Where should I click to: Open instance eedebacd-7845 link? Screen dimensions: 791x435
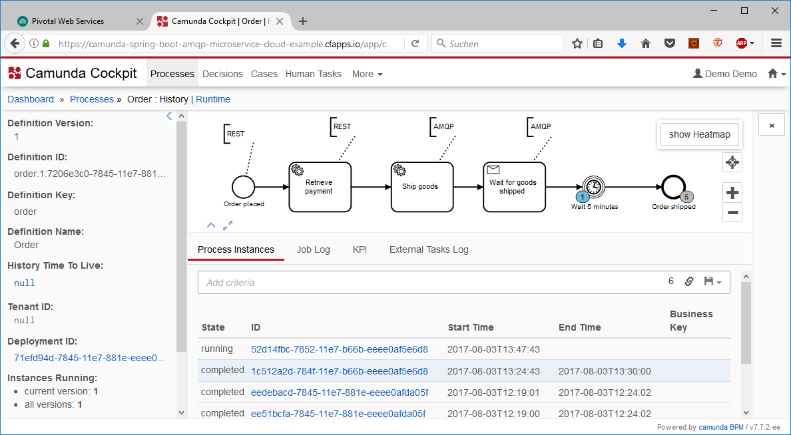340,392
